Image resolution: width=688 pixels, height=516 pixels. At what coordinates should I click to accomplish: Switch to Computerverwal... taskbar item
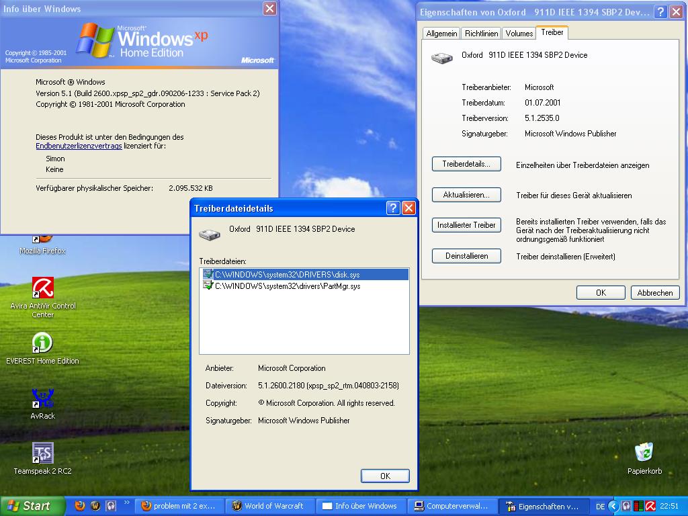coord(452,506)
